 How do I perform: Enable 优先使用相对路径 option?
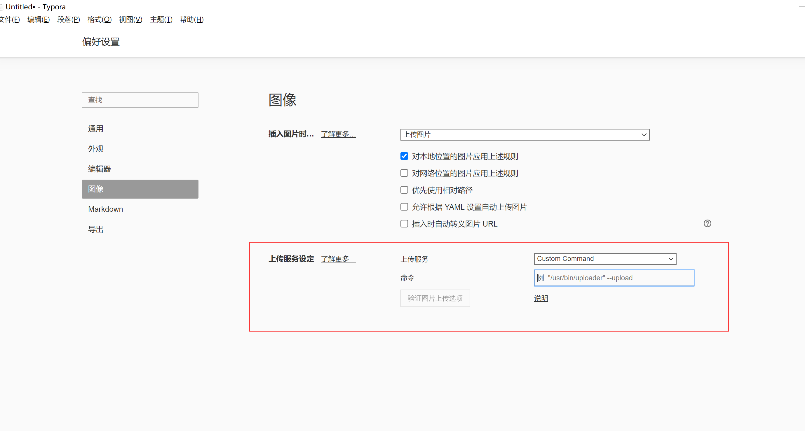click(x=404, y=190)
